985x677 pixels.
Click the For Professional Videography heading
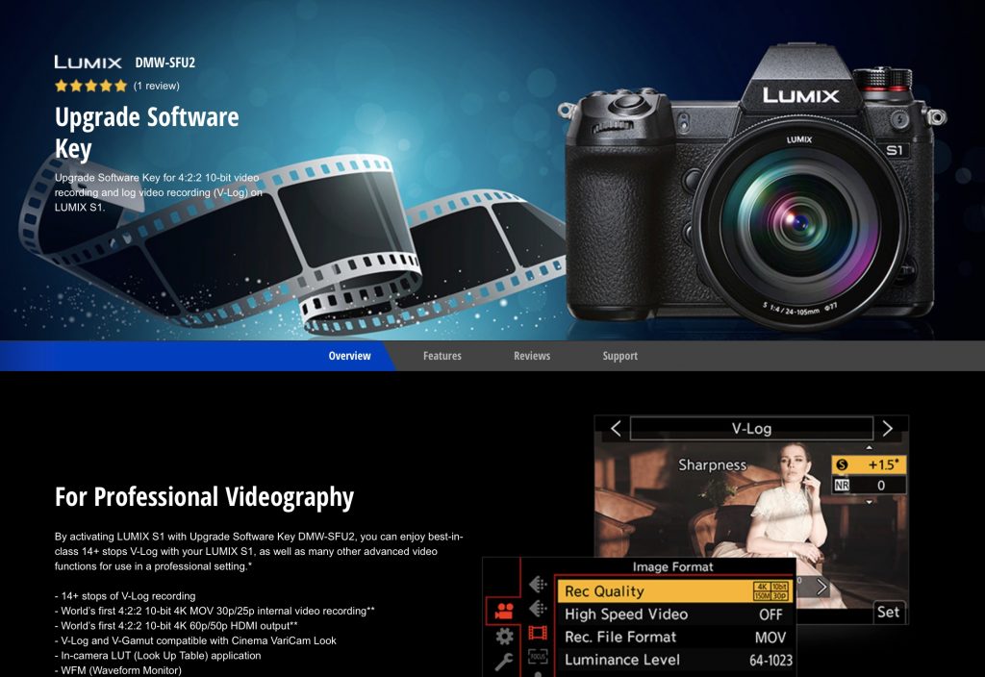(x=204, y=497)
